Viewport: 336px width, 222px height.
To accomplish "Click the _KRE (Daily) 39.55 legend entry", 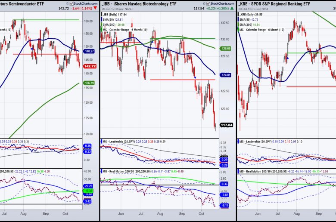I will 251,14.
